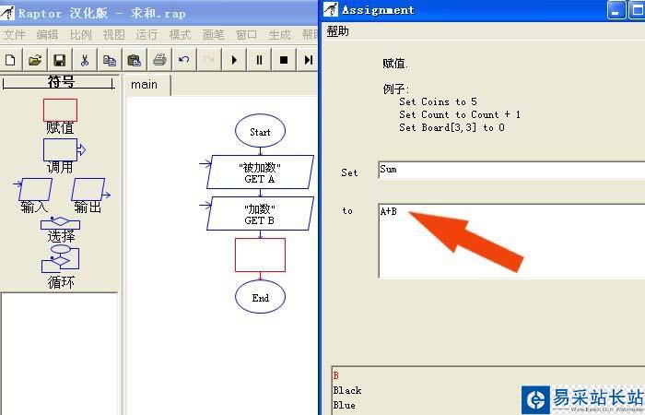Choose suggestion B in the suggestion list

click(336, 375)
